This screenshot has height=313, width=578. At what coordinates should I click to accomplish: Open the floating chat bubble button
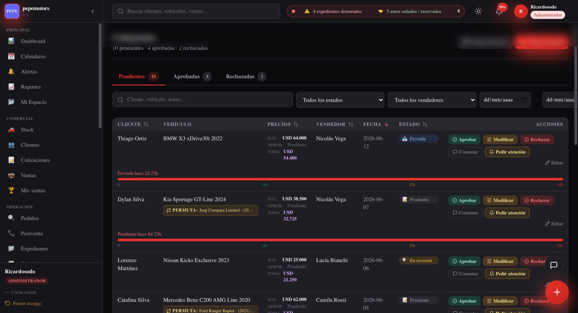pyautogui.click(x=554, y=265)
